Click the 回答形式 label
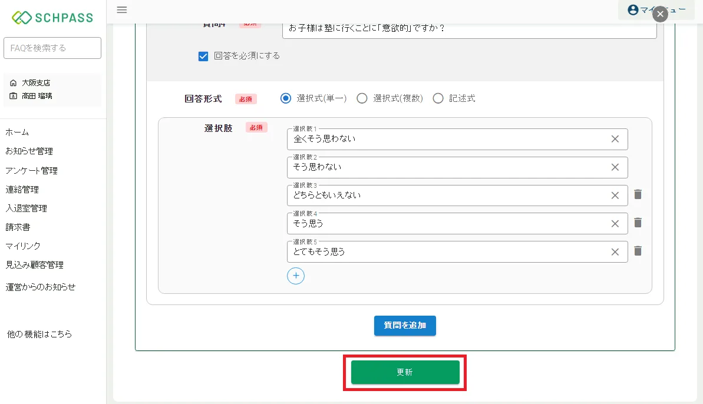This screenshot has width=703, height=404. pos(203,98)
